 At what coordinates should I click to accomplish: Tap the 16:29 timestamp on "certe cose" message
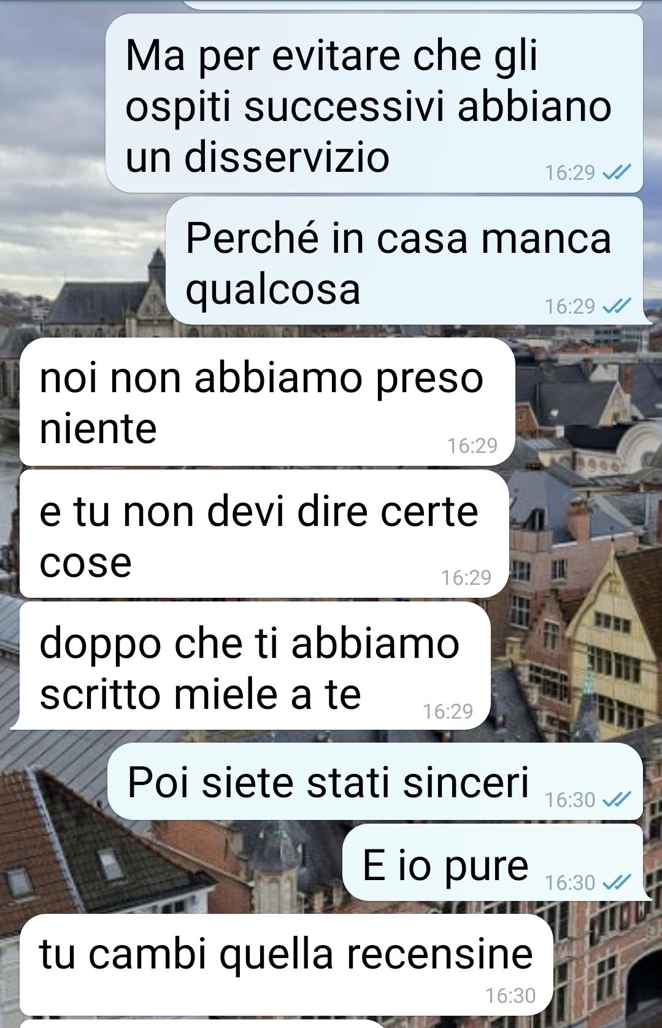(466, 578)
